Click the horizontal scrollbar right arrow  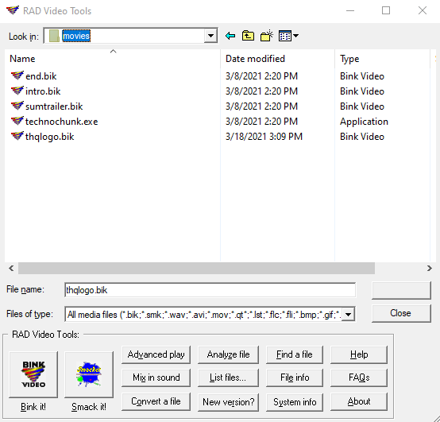pyautogui.click(x=430, y=268)
